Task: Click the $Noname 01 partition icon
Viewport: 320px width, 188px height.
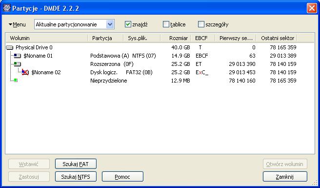Action: point(18,56)
